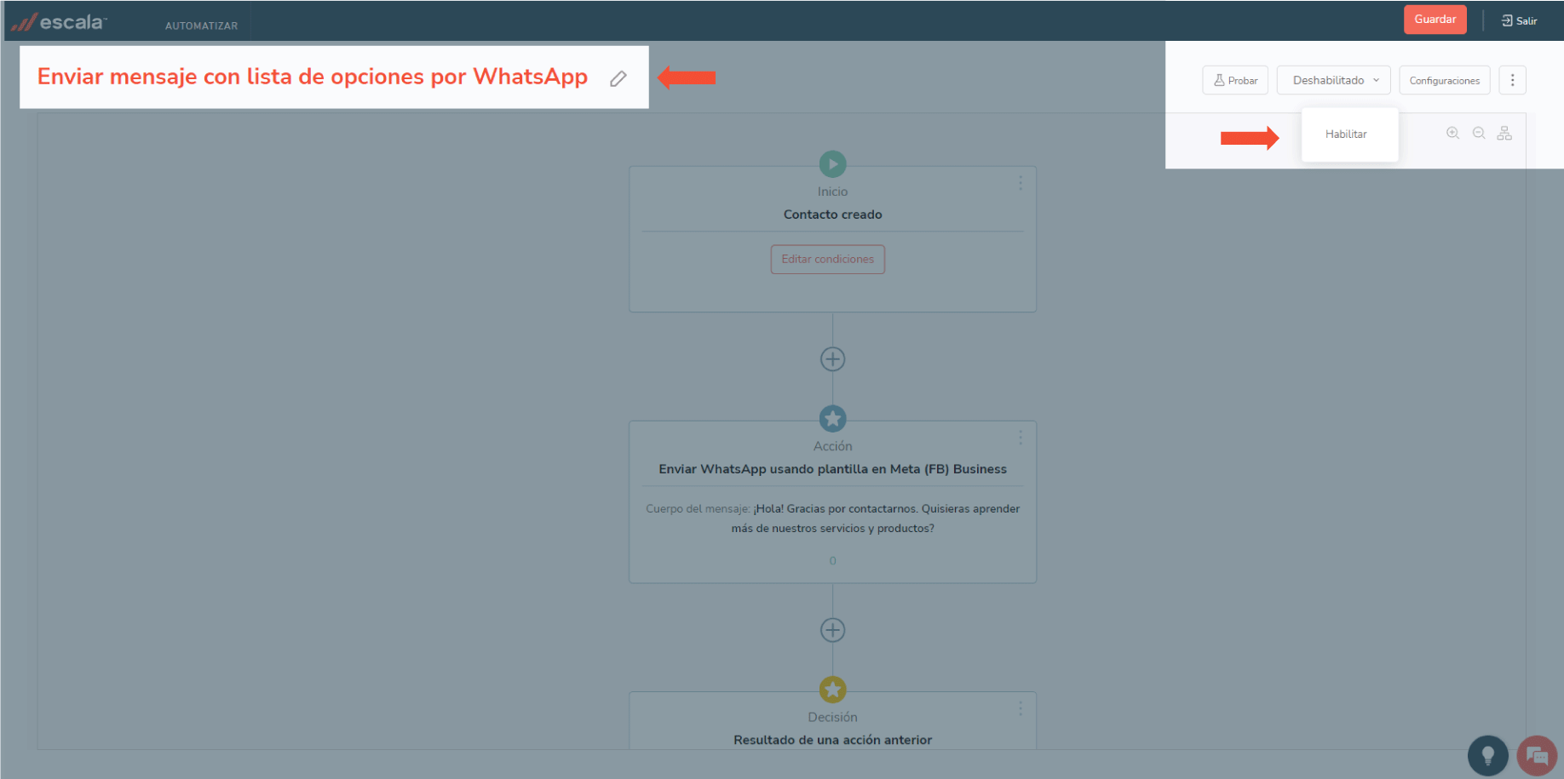Click 'Contacto creado' trigger text
Image resolution: width=1564 pixels, height=779 pixels.
click(x=832, y=215)
